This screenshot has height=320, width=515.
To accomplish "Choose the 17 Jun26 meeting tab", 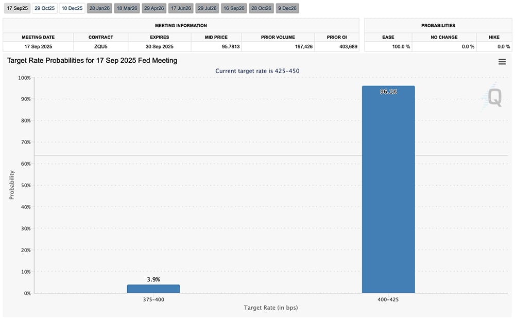I will tap(181, 8).
